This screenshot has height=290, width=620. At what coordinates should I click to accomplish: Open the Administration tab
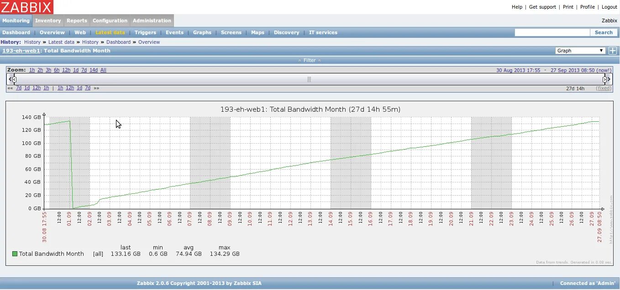(152, 21)
